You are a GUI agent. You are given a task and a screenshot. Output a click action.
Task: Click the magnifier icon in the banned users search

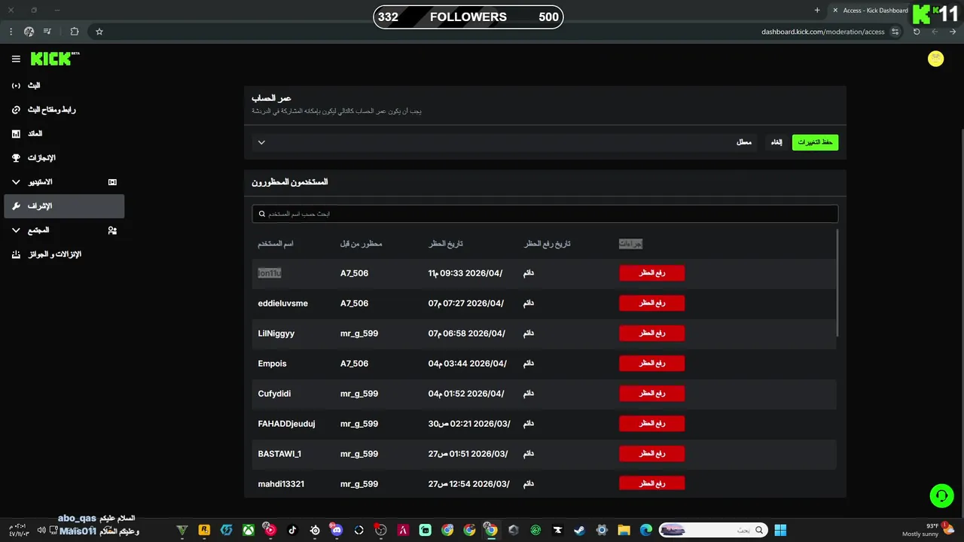pyautogui.click(x=261, y=214)
